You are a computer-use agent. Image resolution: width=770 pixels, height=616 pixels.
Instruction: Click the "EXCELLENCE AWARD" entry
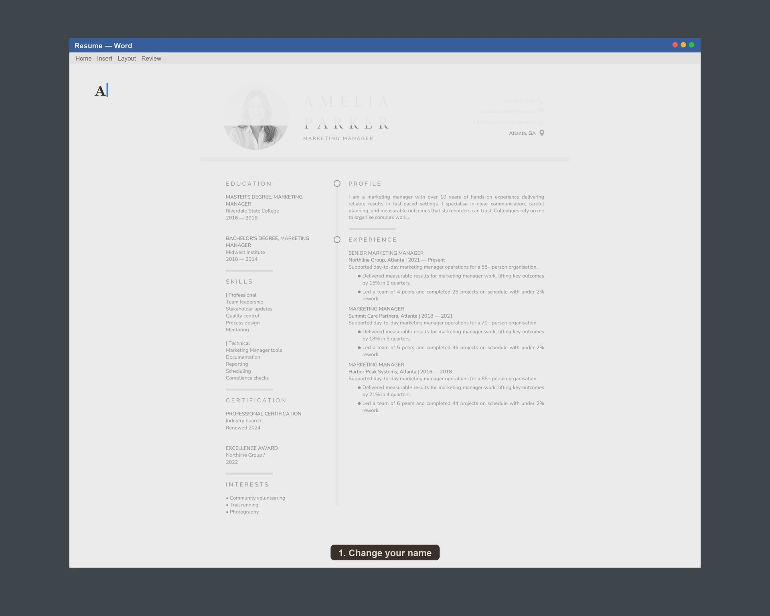(x=252, y=448)
